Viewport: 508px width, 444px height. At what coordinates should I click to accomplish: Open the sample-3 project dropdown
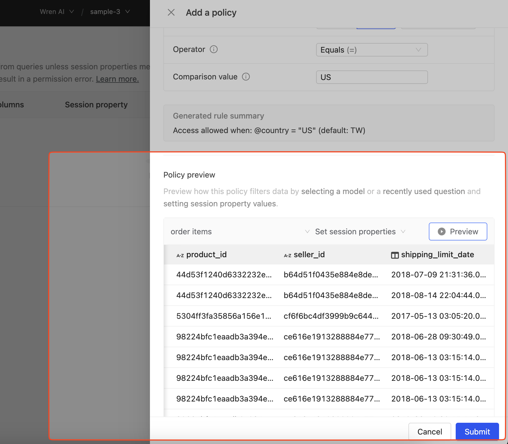[110, 12]
